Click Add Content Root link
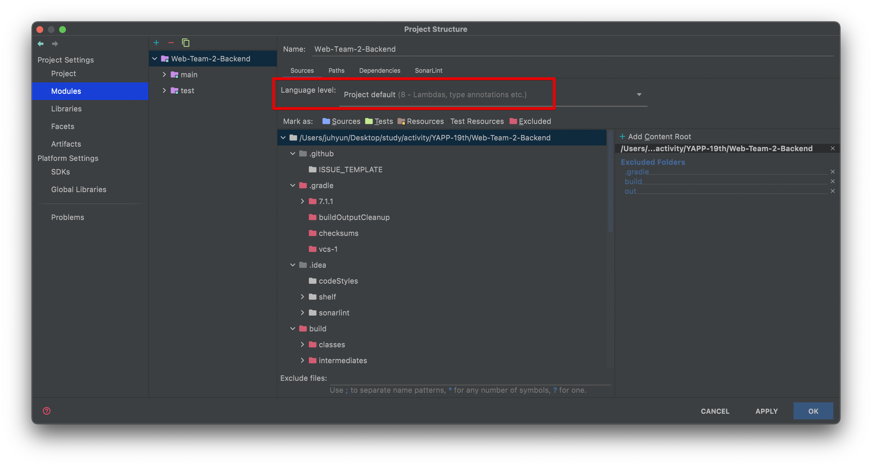Screen dimensions: 872x466 point(659,136)
